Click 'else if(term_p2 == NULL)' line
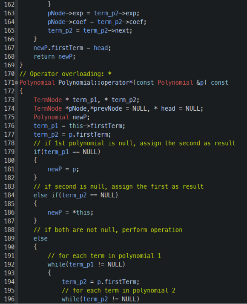This screenshot has height=304, width=247. [76, 195]
